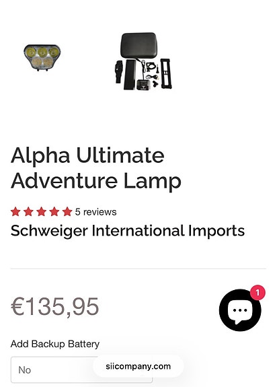
Task: Click the €135,95 price text
Action: [54, 307]
